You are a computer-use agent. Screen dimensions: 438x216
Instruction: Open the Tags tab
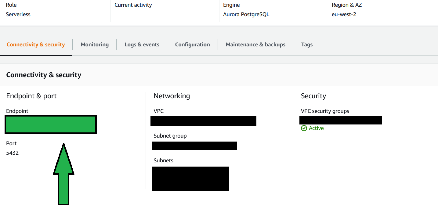tap(307, 45)
